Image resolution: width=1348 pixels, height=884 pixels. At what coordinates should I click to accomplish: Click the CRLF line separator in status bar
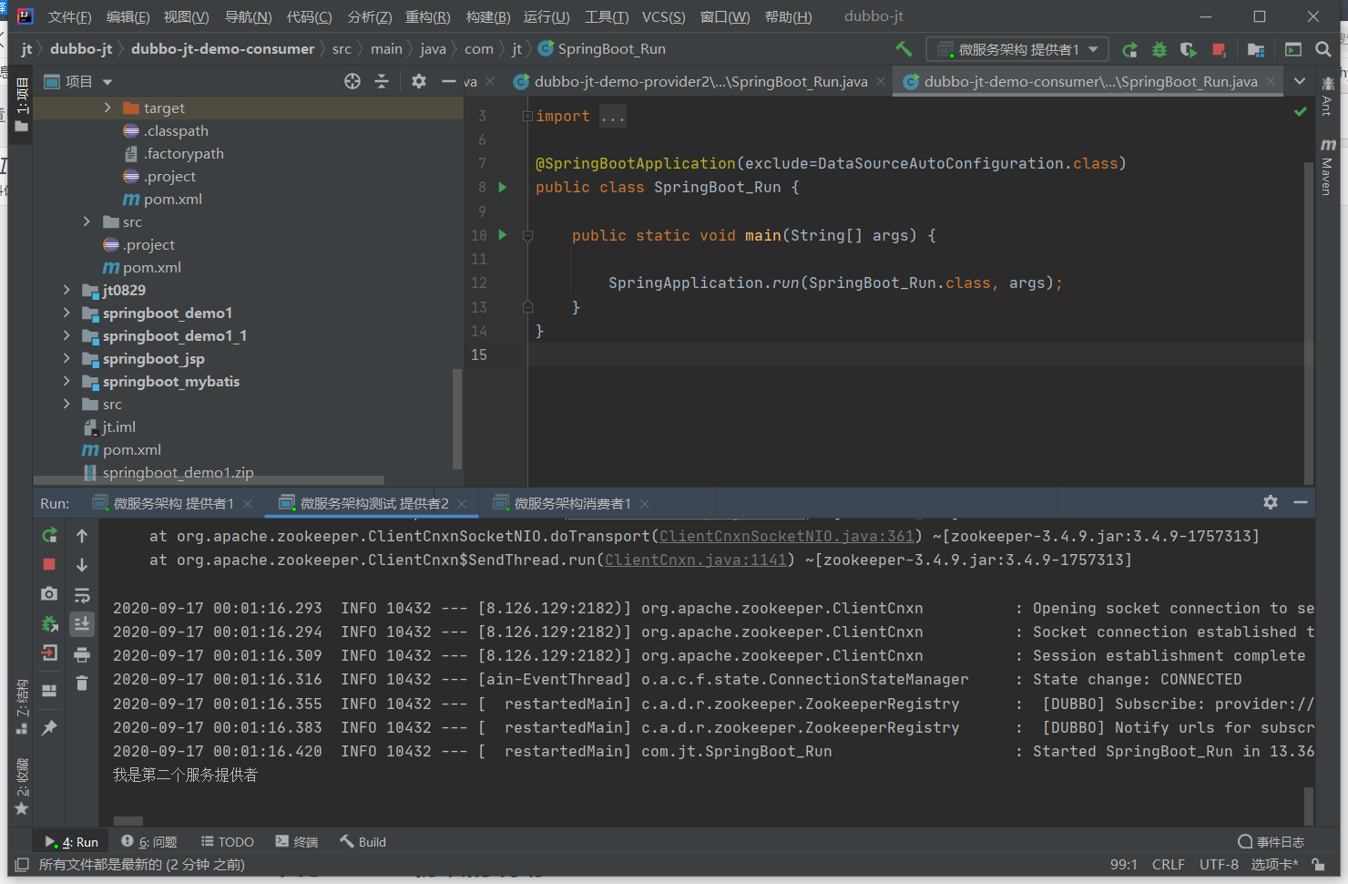pyautogui.click(x=1168, y=864)
